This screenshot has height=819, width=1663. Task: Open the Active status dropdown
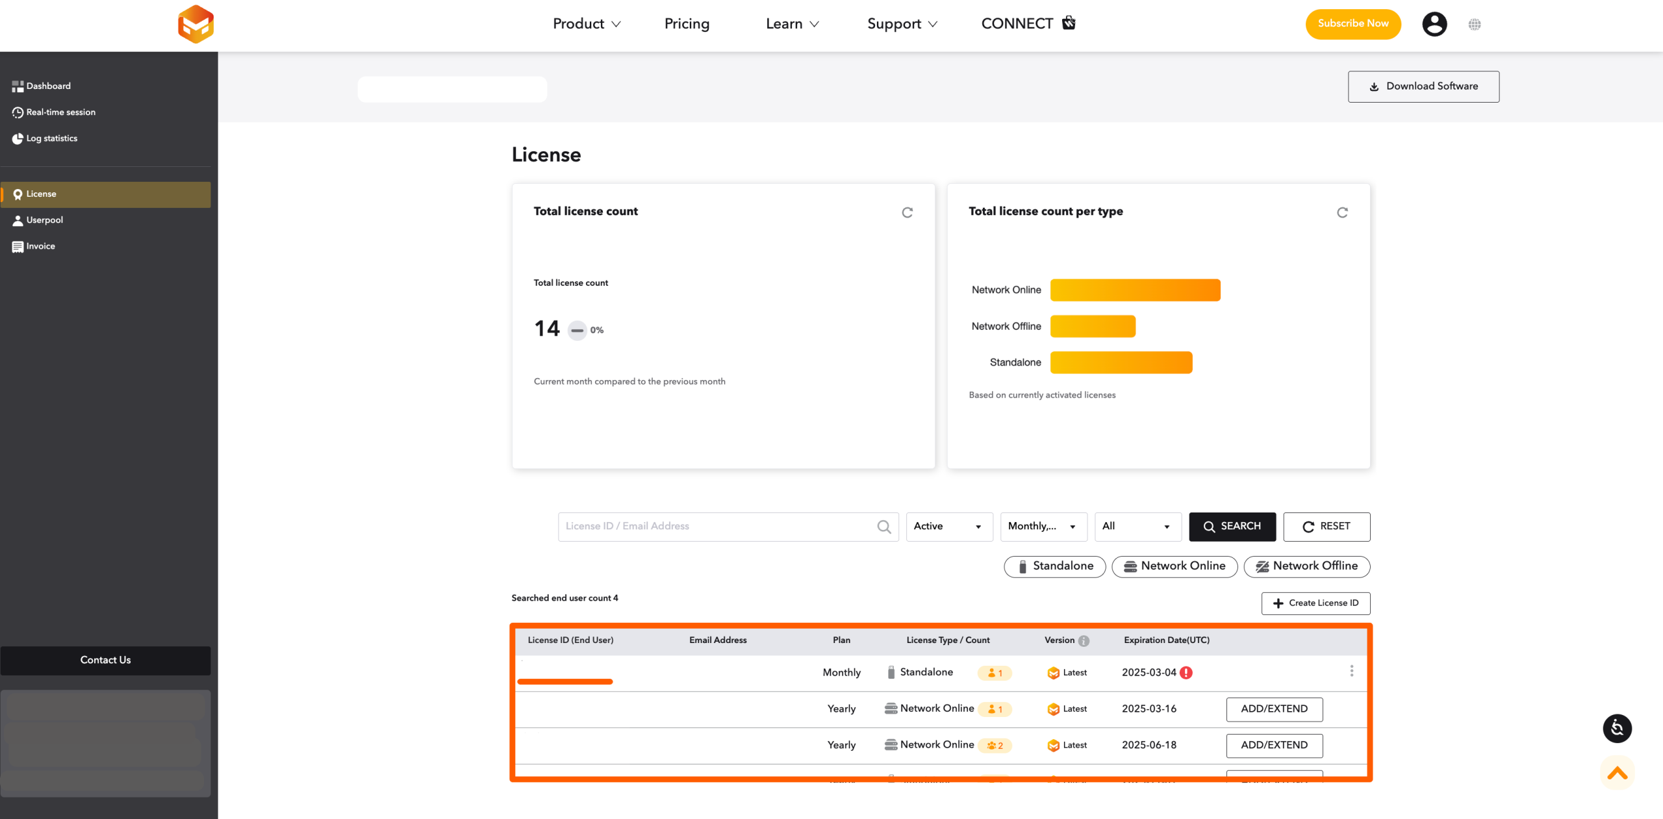pos(949,527)
